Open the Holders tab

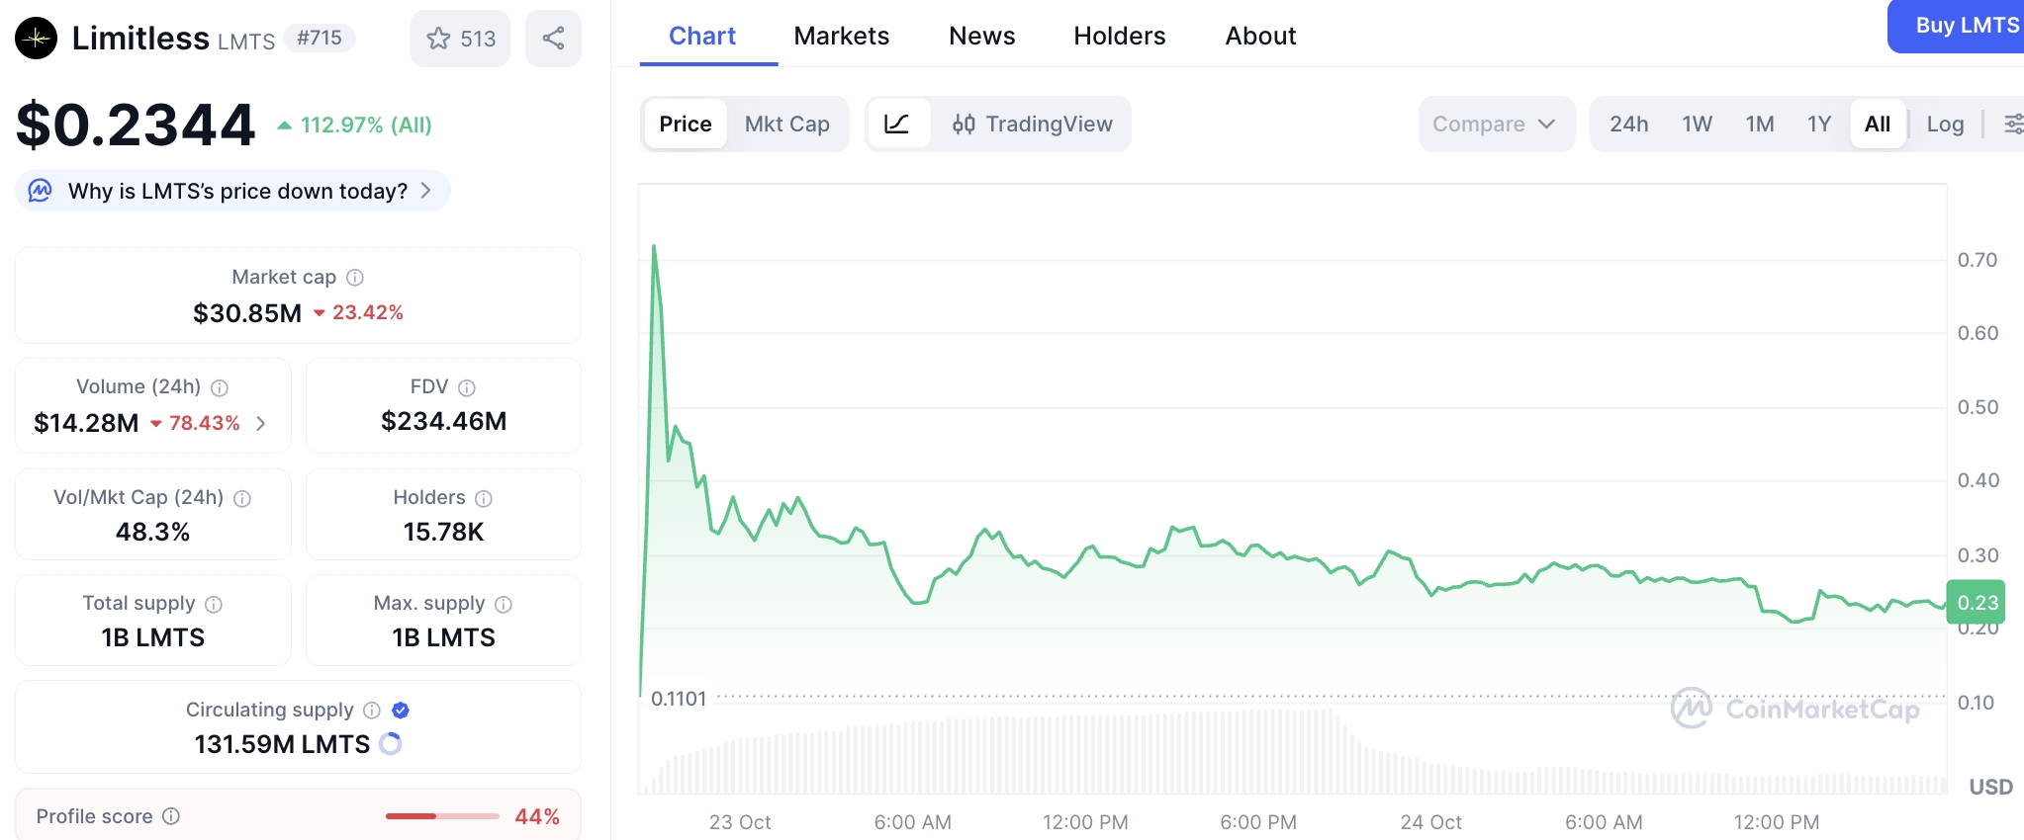[x=1119, y=36]
